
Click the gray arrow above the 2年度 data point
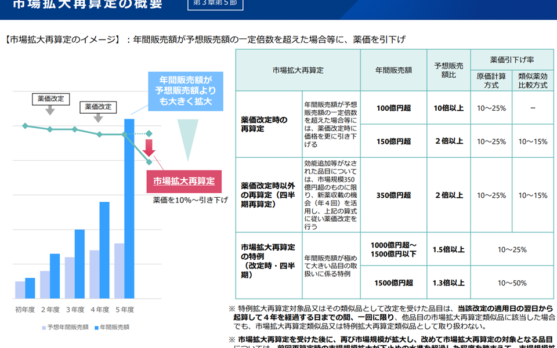(x=50, y=110)
